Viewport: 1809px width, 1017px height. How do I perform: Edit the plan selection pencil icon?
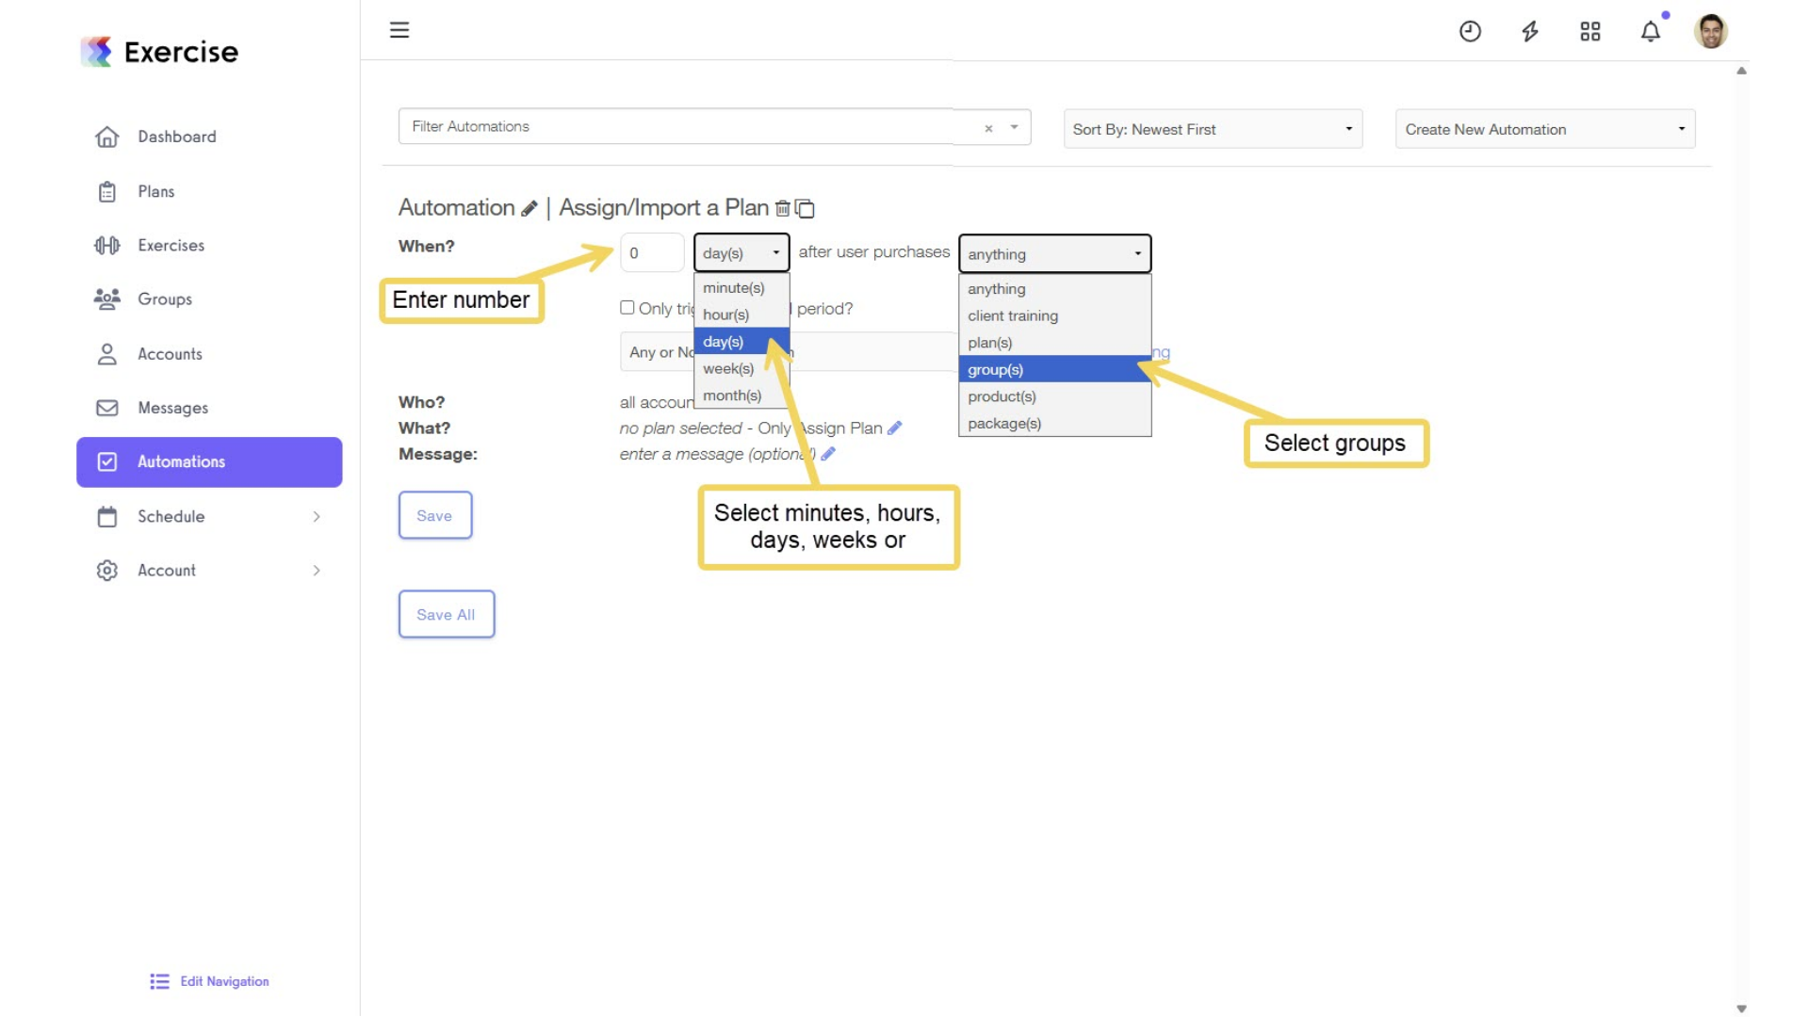(x=895, y=428)
